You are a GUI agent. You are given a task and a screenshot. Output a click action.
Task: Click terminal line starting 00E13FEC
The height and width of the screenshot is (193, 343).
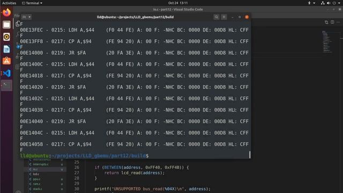click(134, 30)
